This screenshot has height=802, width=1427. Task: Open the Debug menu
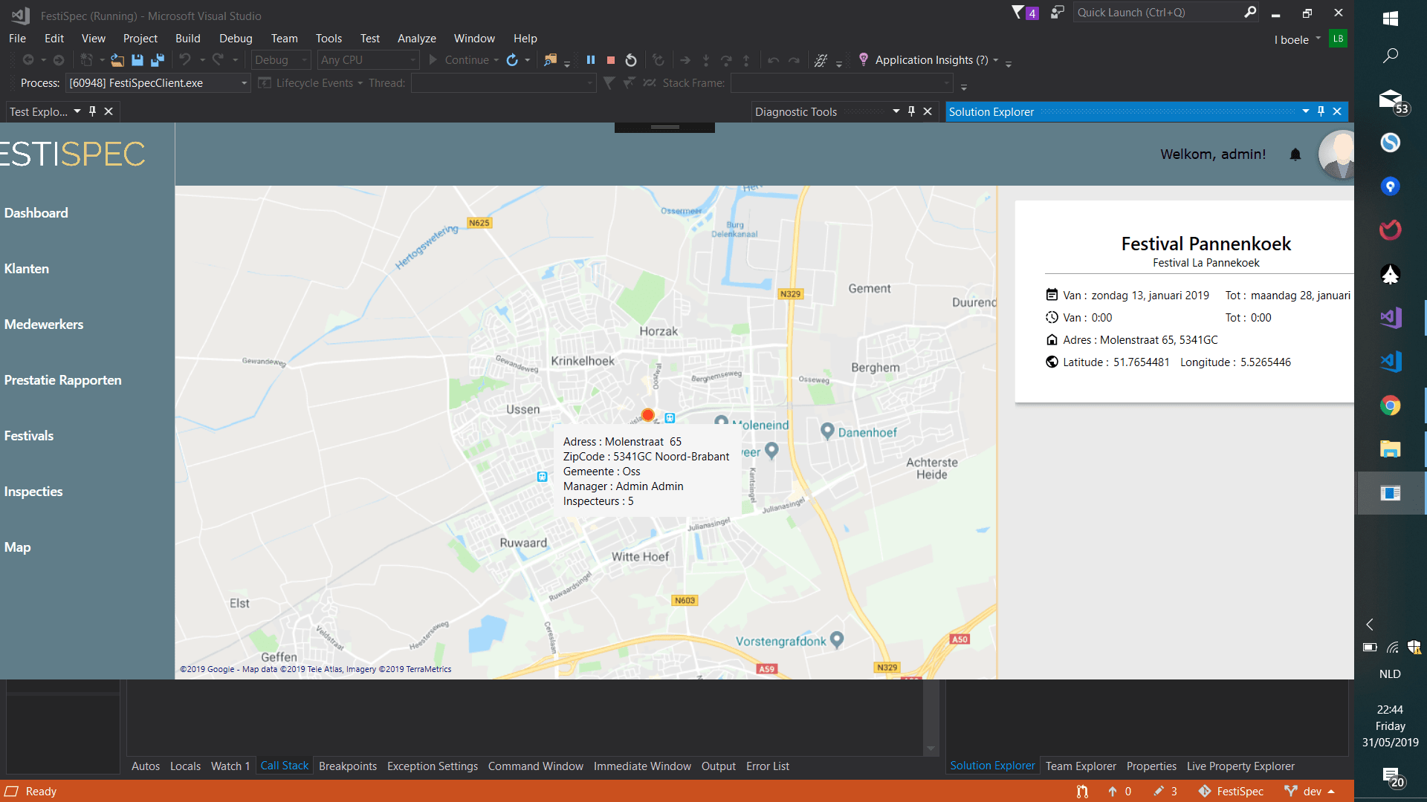coord(236,39)
